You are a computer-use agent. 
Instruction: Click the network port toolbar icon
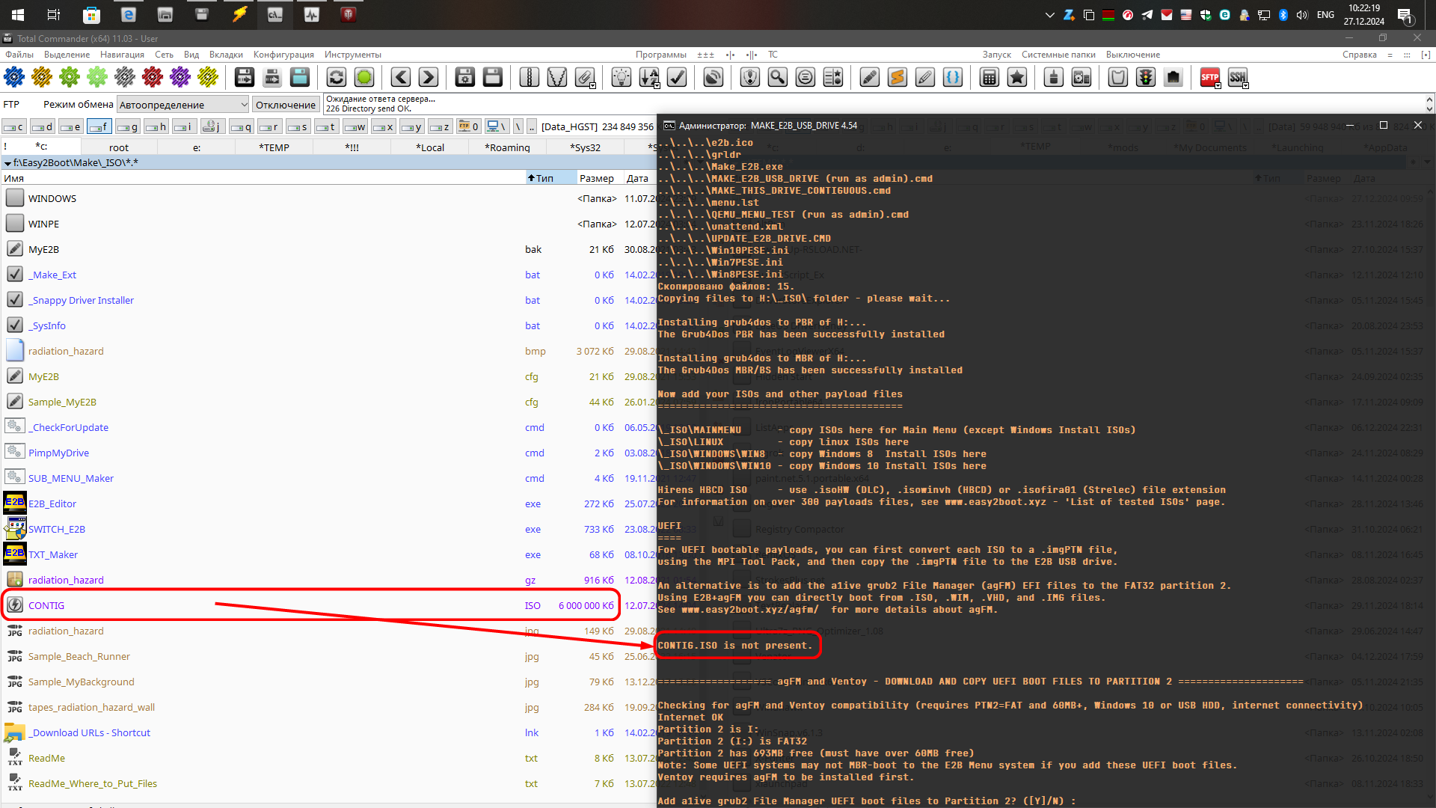tap(1173, 77)
